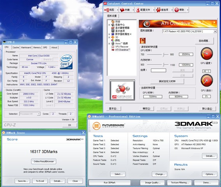Click Options... under Results in 3DMark03
The image size is (221, 187).
click(x=210, y=174)
